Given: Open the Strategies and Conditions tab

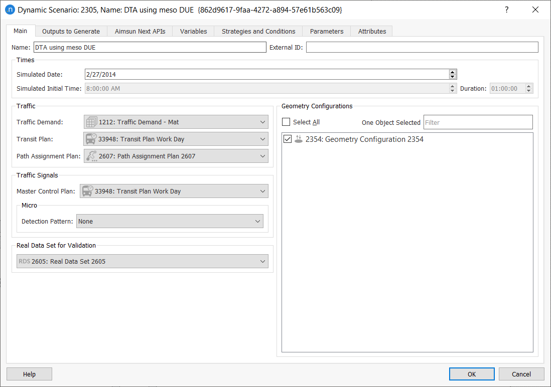Looking at the screenshot, I should click(x=258, y=31).
